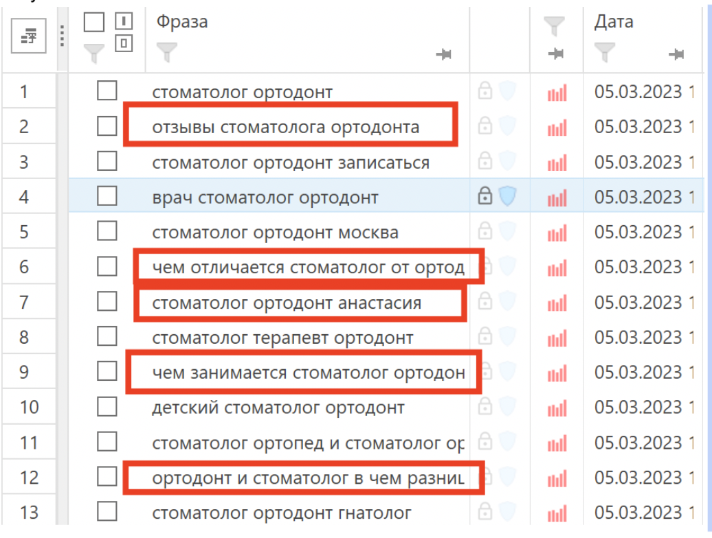The image size is (712, 538).
Task: Open the filter in the bar chart column header
Action: point(554,27)
